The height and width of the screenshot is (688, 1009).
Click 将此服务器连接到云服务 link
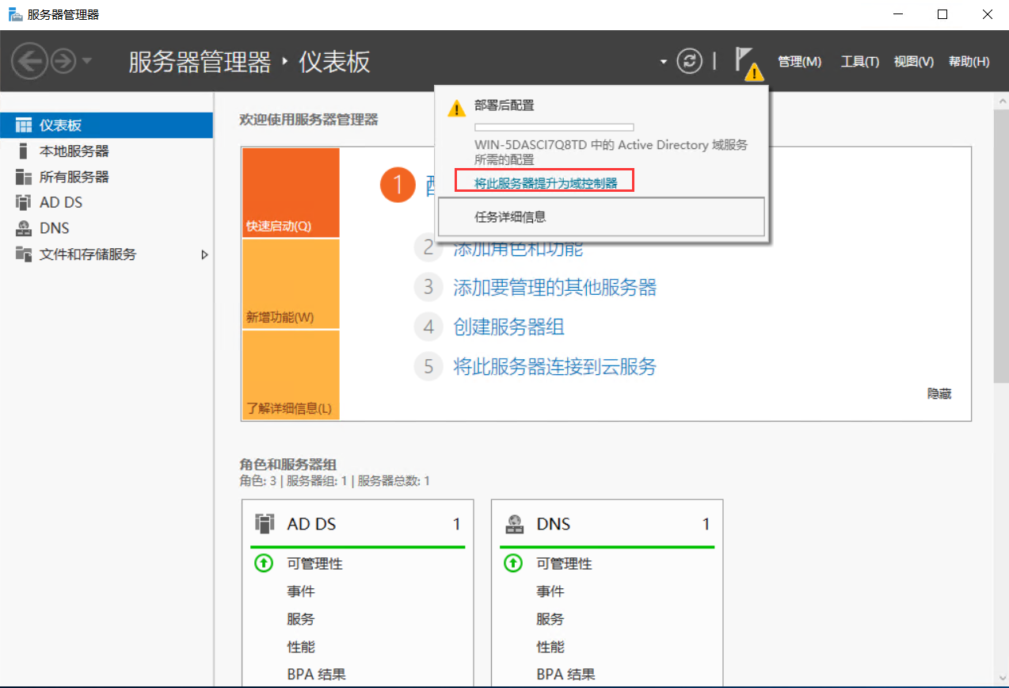tap(554, 366)
